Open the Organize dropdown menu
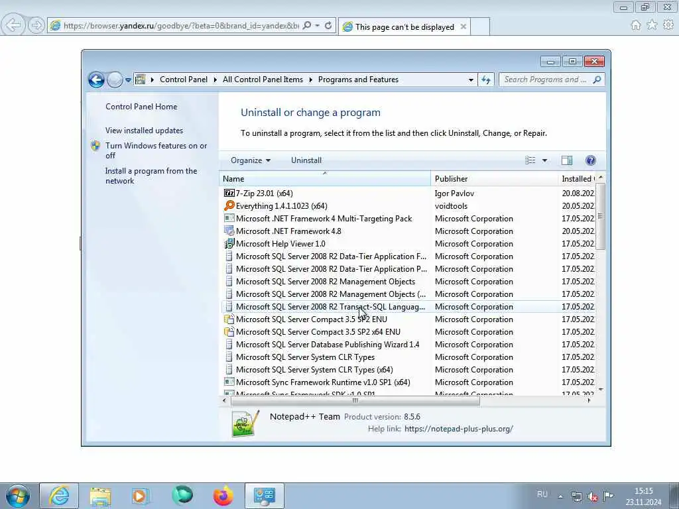Image resolution: width=679 pixels, height=509 pixels. coord(251,160)
